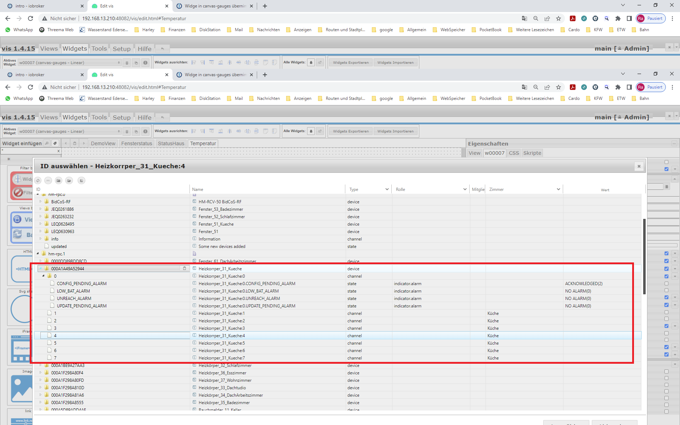This screenshot has width=680, height=425.
Task: Clear the widget filter field with its X
Action: coord(58,151)
